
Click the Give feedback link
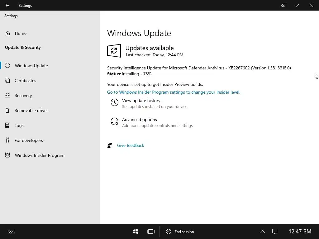[131, 145]
